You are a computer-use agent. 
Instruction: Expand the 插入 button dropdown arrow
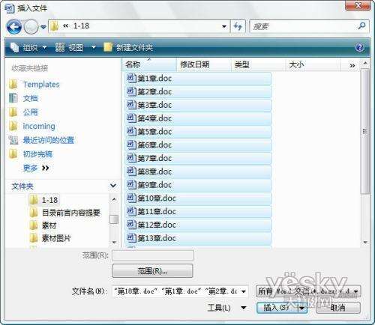pos(302,308)
